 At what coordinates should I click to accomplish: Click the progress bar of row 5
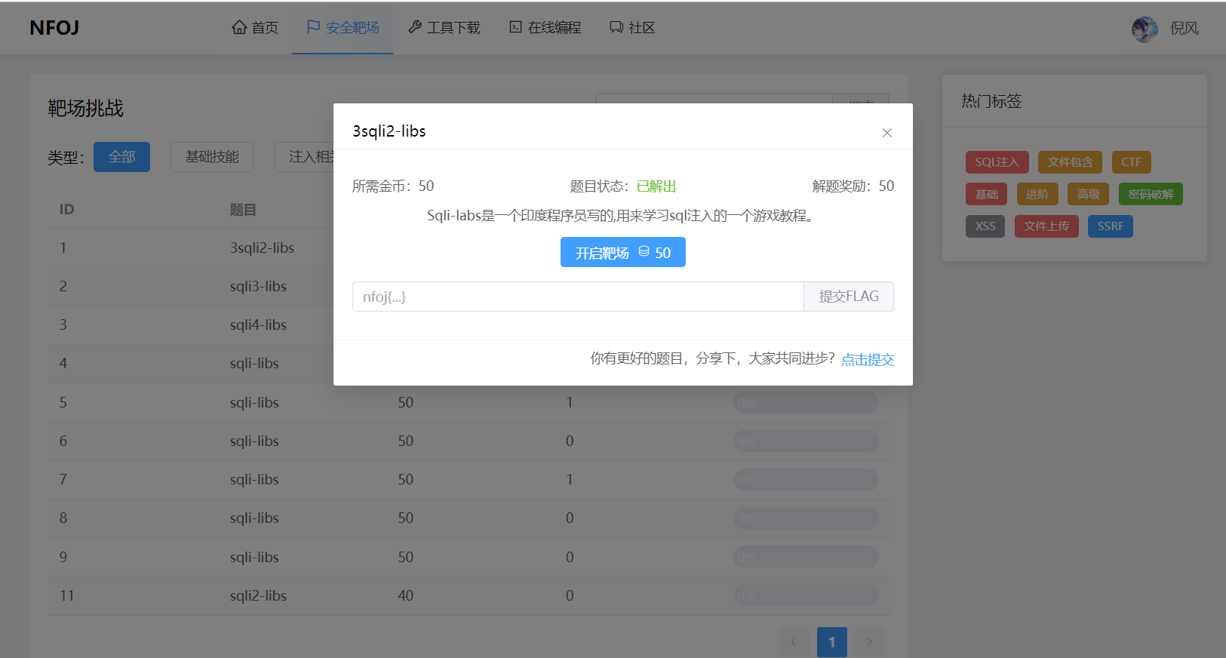[x=806, y=402]
